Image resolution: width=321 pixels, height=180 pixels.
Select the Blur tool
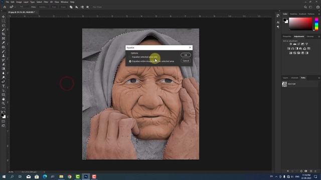tap(4, 73)
